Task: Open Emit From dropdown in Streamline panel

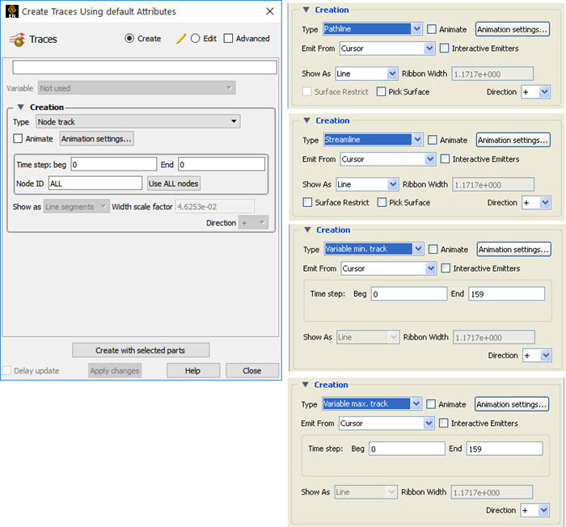Action: click(x=387, y=159)
